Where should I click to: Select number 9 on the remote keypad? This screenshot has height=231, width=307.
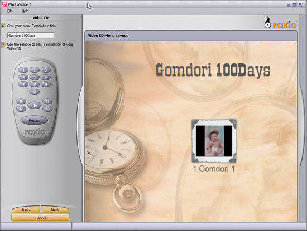click(46, 85)
